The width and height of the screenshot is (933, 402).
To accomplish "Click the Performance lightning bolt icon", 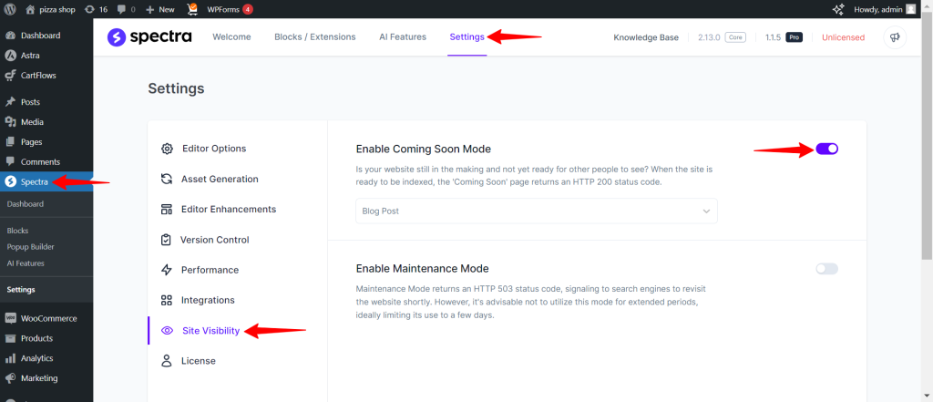I will pyautogui.click(x=168, y=270).
